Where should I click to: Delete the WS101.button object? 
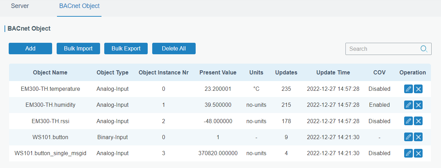pyautogui.click(x=418, y=137)
